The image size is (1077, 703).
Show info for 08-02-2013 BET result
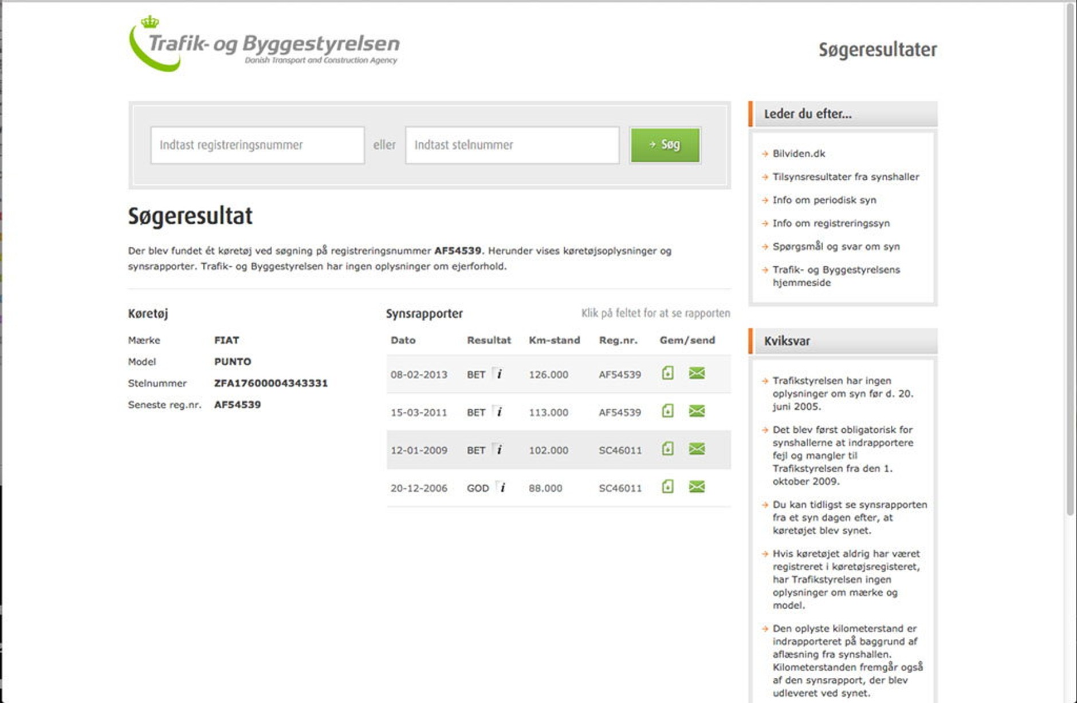click(x=499, y=374)
